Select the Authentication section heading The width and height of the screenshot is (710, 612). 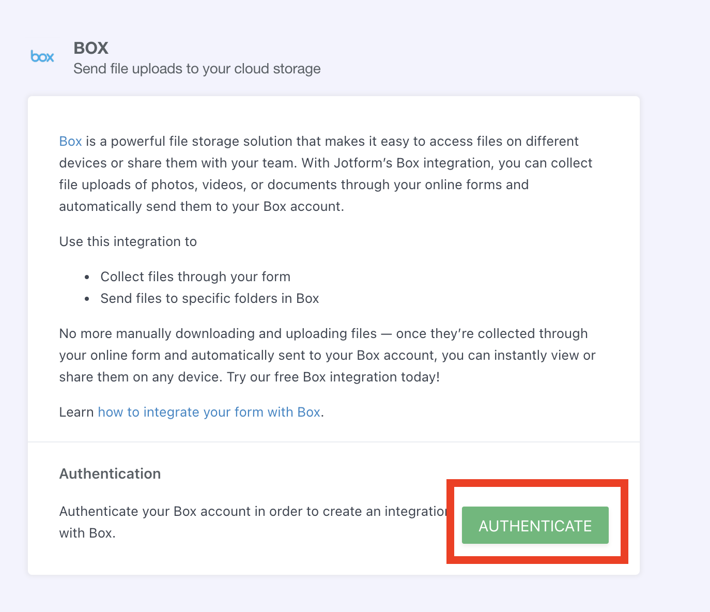pyautogui.click(x=110, y=473)
